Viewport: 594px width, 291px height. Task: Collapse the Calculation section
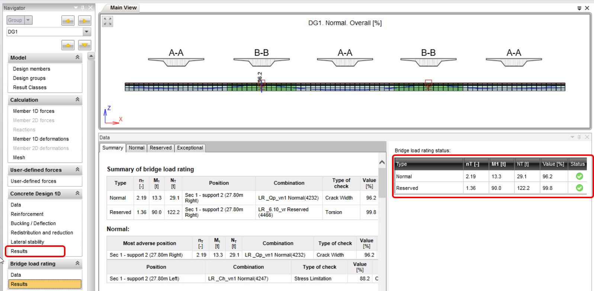(77, 99)
